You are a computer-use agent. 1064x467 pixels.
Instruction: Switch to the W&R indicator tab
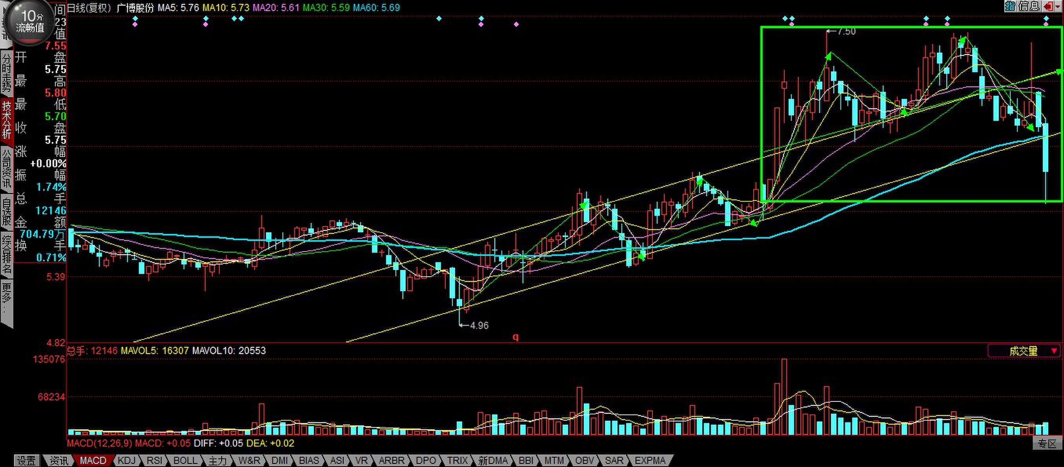point(249,460)
